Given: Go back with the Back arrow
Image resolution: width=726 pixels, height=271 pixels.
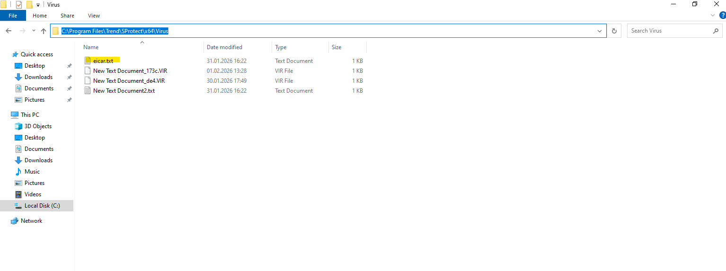Looking at the screenshot, I should (x=8, y=31).
